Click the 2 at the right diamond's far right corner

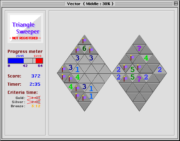pyautogui.click(x=160, y=70)
